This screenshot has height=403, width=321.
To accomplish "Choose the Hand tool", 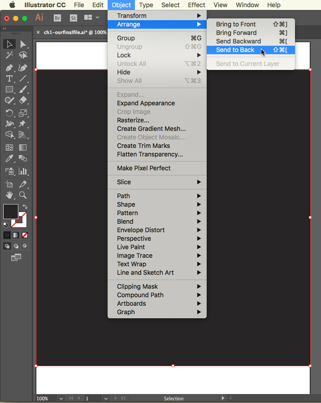I will [x=9, y=195].
